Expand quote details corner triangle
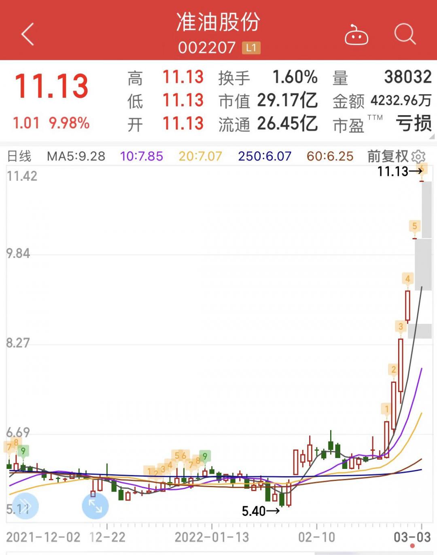 pyautogui.click(x=432, y=137)
